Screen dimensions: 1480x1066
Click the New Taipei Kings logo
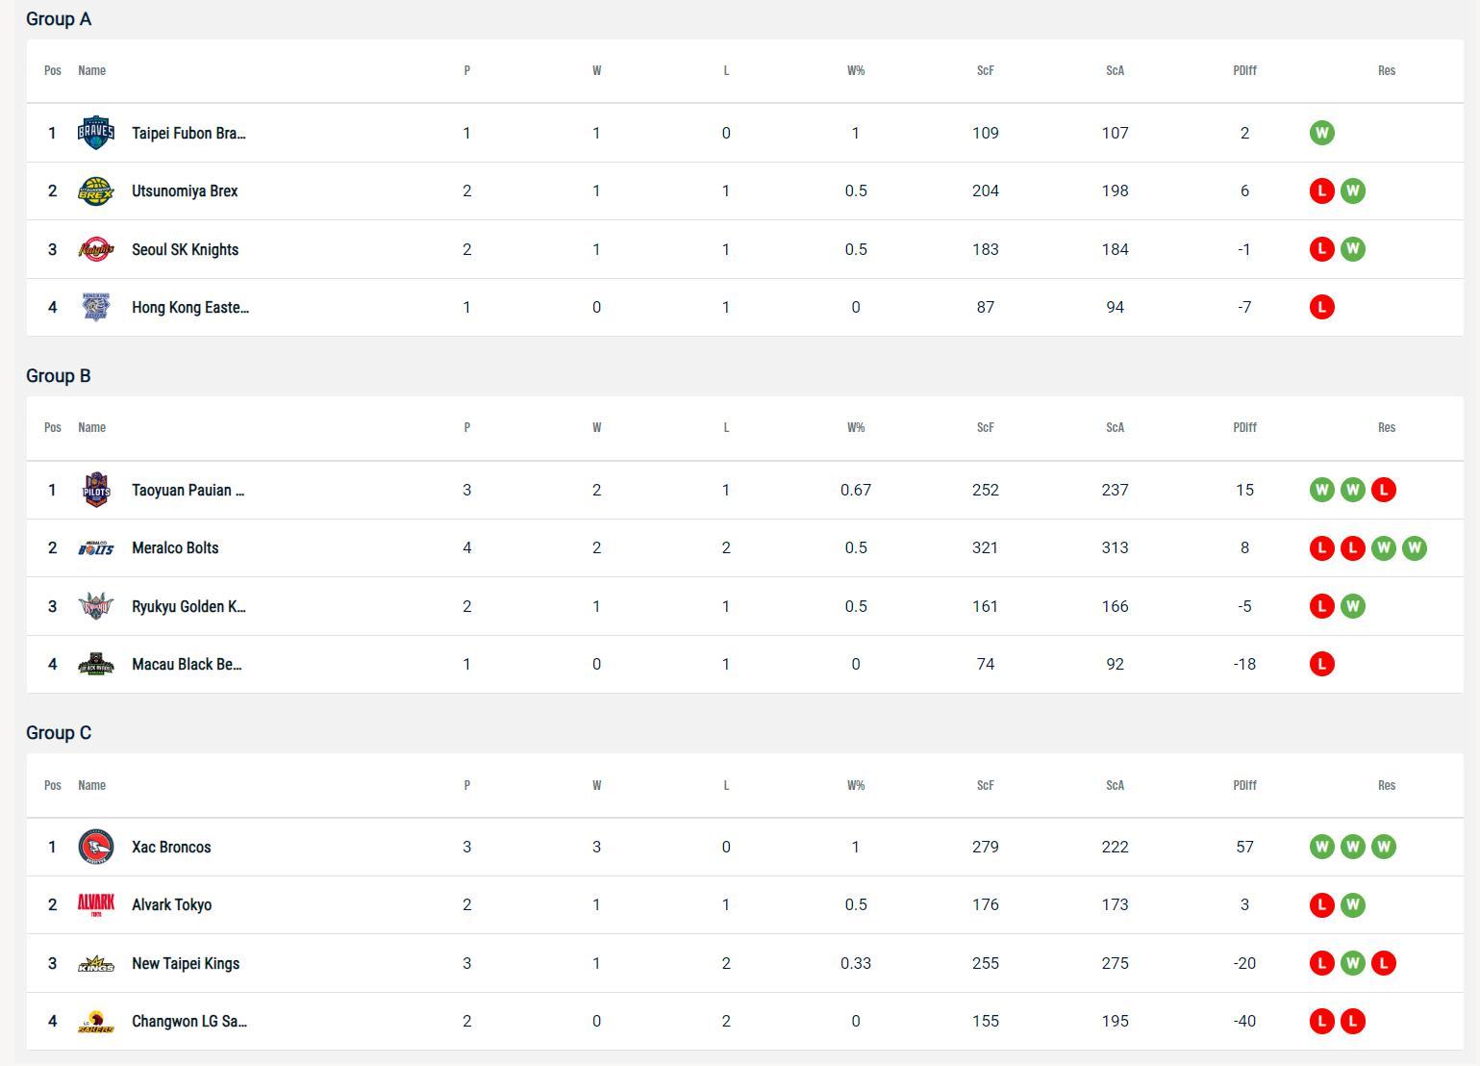(x=95, y=963)
